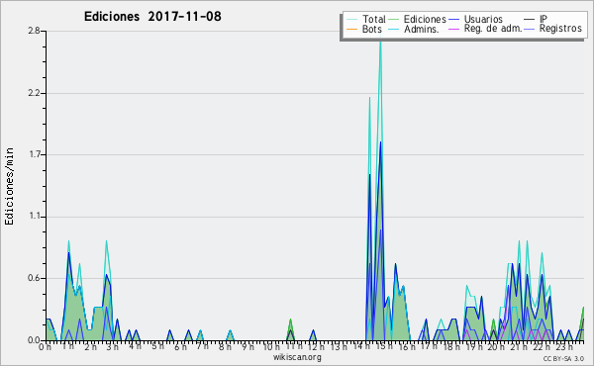The image size is (594, 366).
Task: Click the Ediciones/min axis title
Action: pos(9,186)
